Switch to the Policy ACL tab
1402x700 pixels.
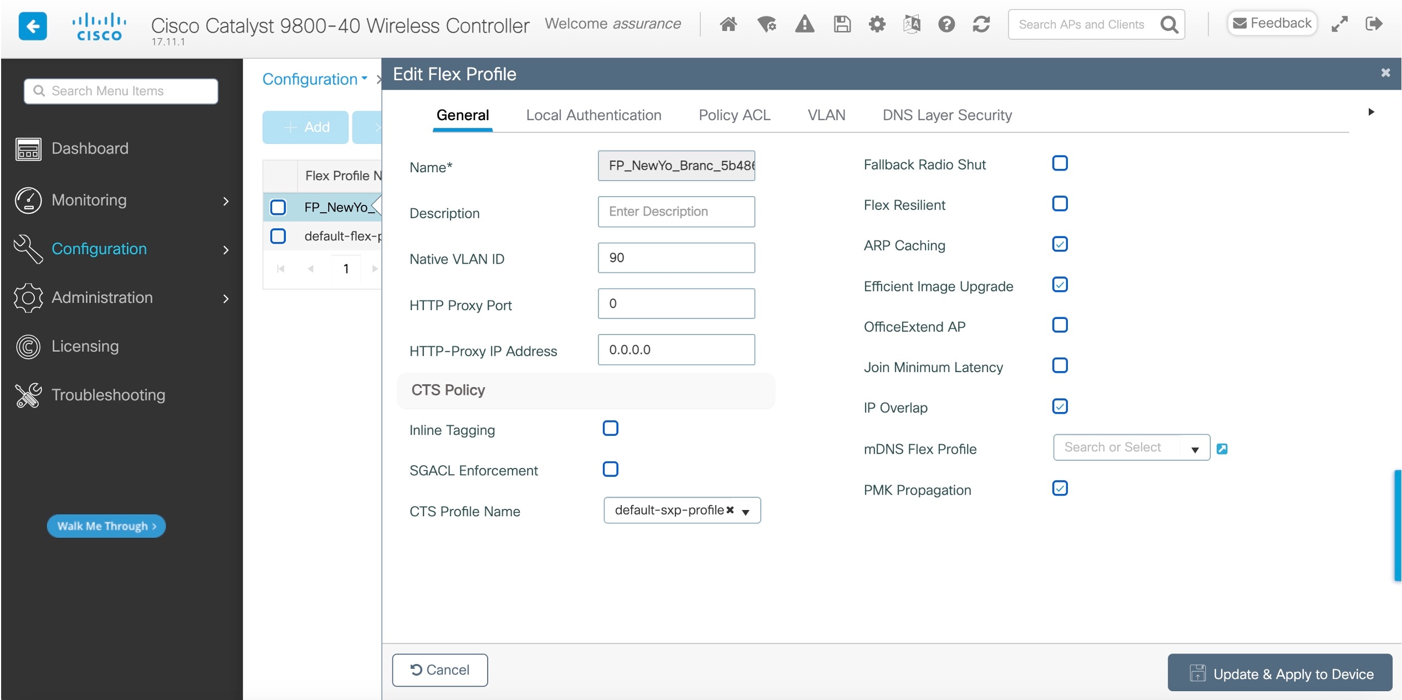tap(734, 115)
